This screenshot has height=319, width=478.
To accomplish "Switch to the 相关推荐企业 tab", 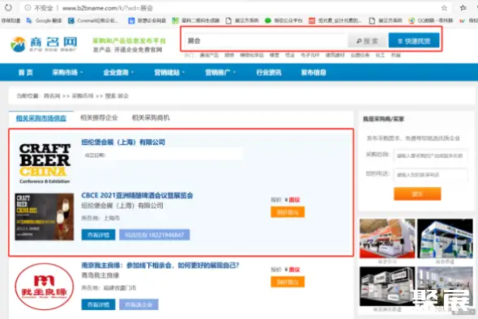I will click(x=99, y=117).
